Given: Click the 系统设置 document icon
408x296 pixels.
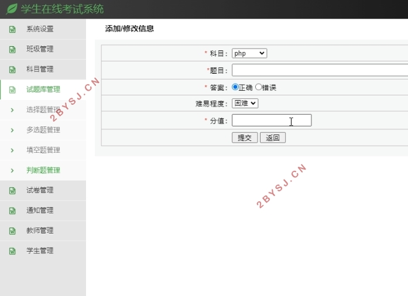Looking at the screenshot, I should point(12,29).
